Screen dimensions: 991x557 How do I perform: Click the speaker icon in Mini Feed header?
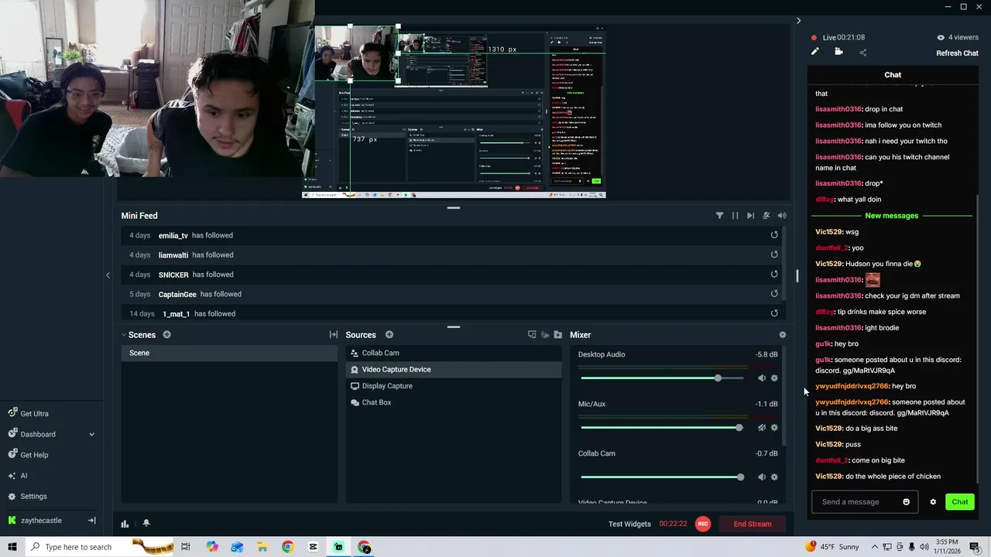(x=782, y=216)
